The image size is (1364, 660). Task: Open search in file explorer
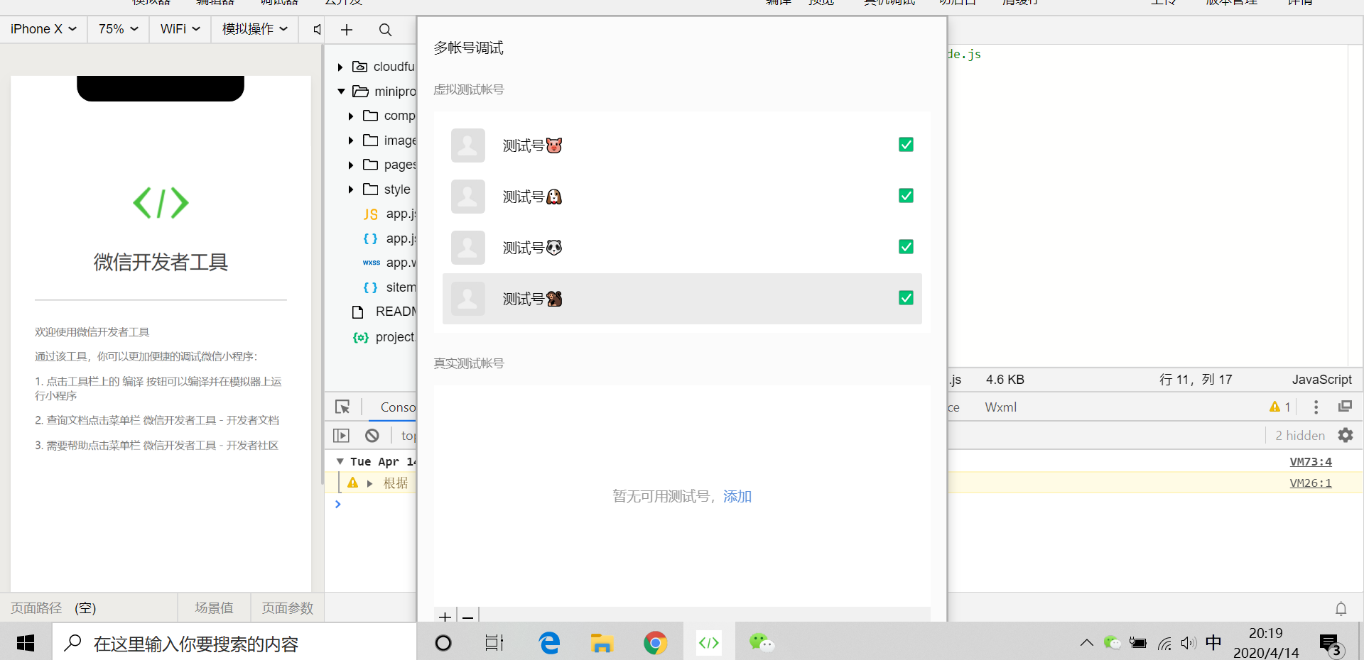click(x=385, y=30)
